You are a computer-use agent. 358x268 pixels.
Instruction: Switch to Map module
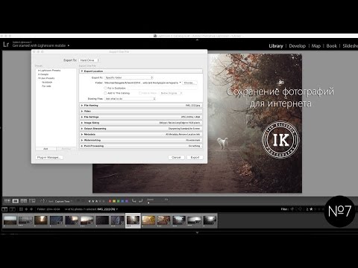pos(316,46)
